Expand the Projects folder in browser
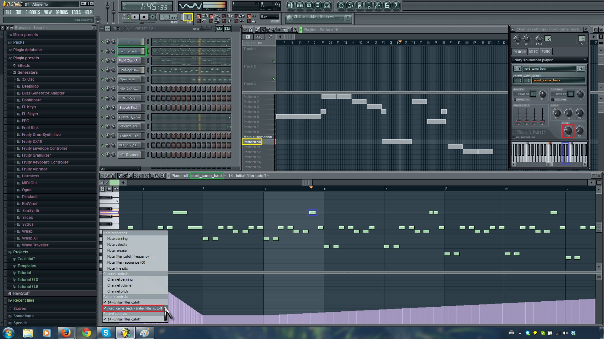 21,252
